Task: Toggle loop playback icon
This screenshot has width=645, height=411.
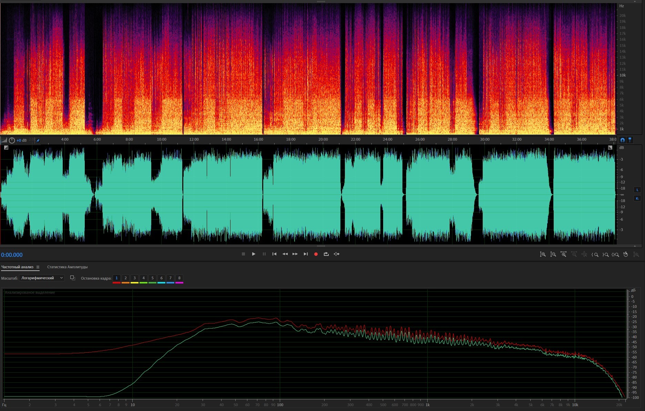Action: pos(326,254)
